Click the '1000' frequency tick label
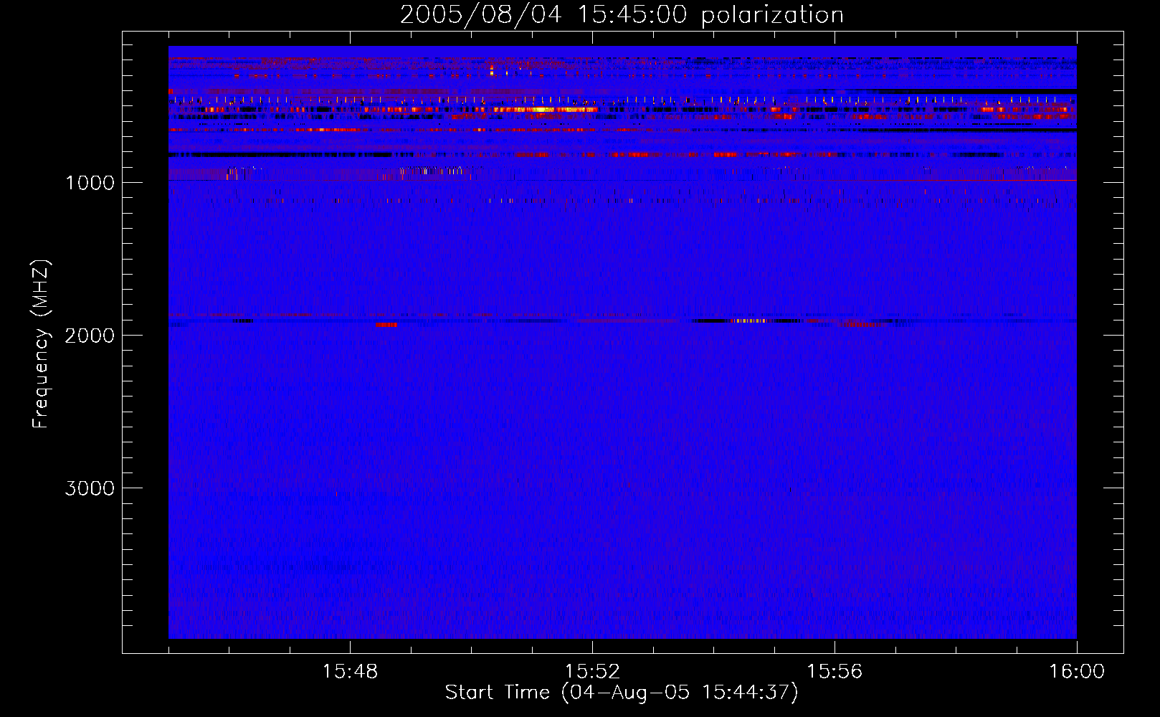The image size is (1160, 717). (x=90, y=183)
